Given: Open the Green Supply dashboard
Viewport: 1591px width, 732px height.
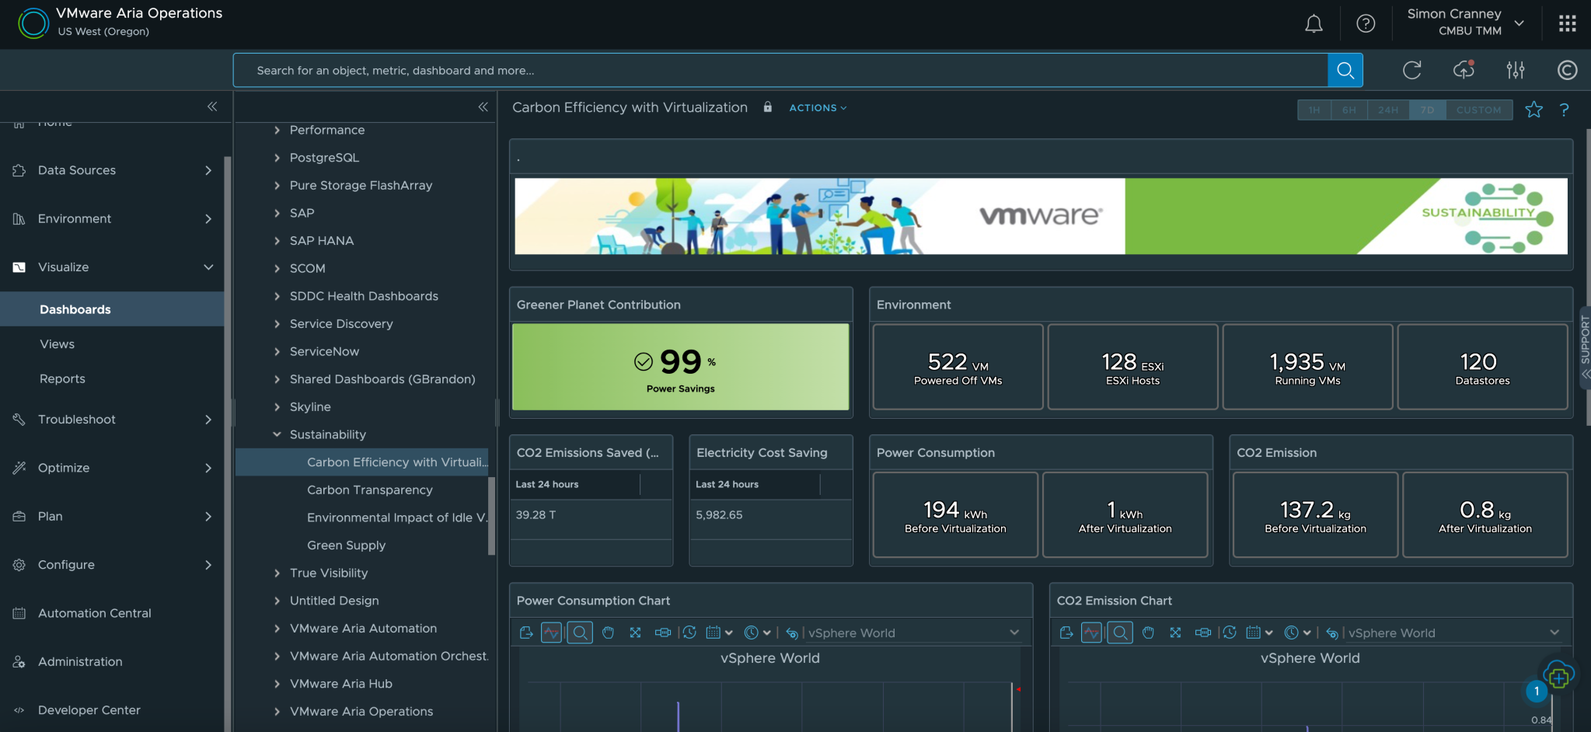Looking at the screenshot, I should coord(346,546).
